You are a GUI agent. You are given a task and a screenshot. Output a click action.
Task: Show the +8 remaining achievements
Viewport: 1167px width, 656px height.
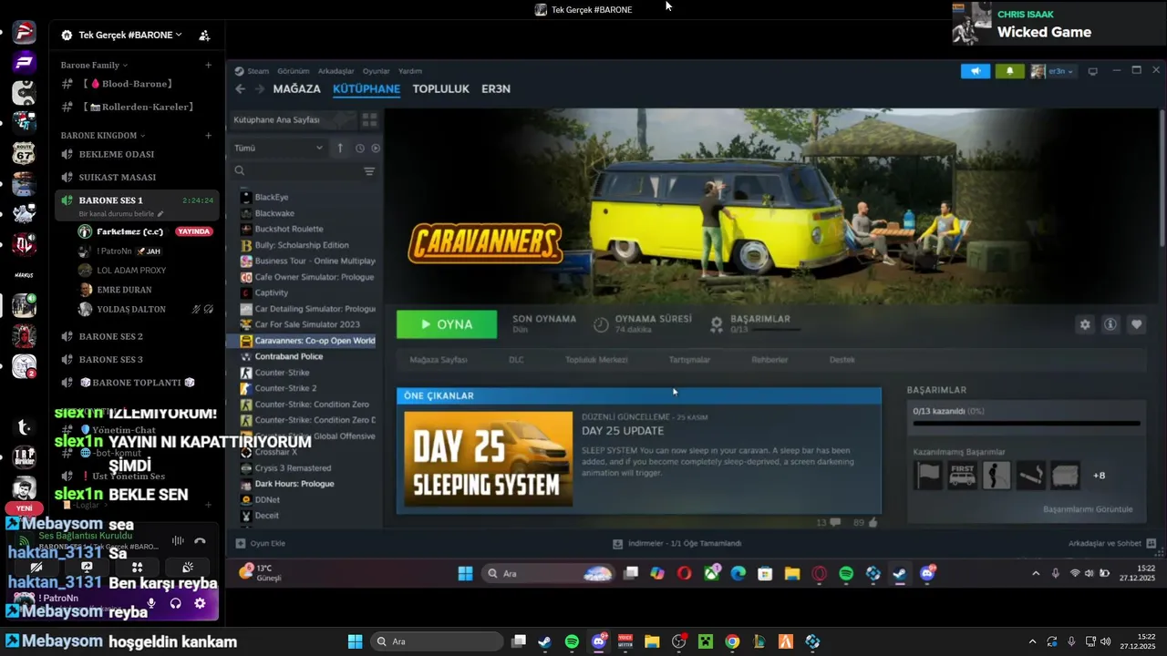[1100, 476]
